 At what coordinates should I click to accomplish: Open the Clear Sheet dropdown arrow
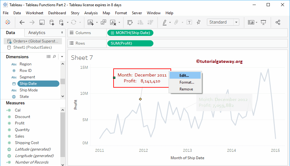119,22
